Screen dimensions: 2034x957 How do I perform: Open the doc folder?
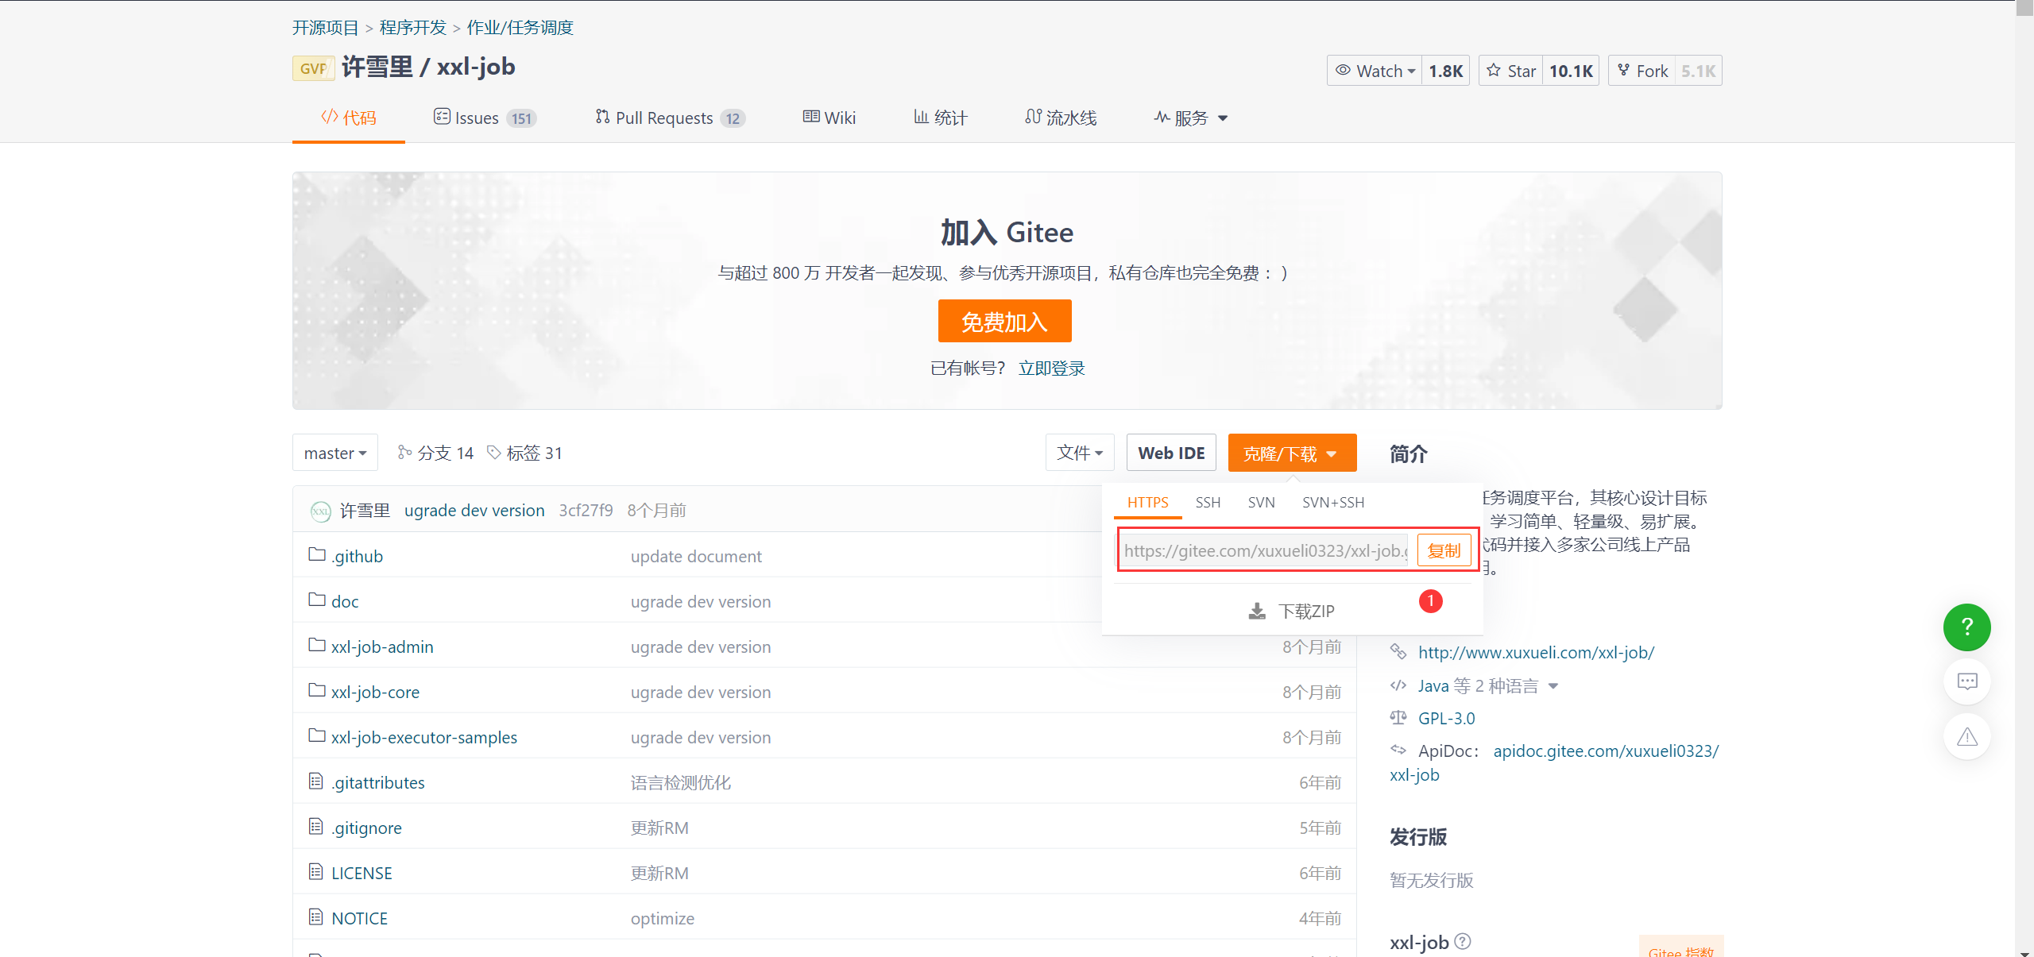(345, 601)
